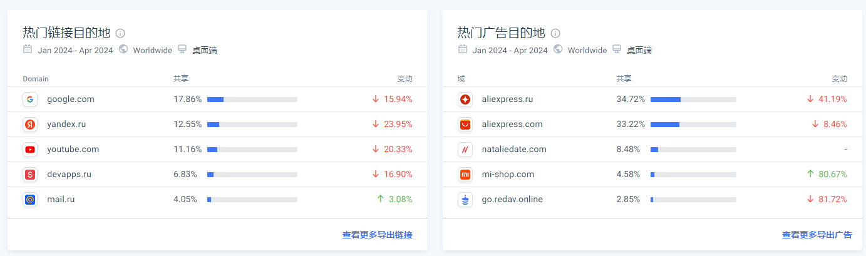Click the 热门广告目的地 card title

[x=502, y=33]
